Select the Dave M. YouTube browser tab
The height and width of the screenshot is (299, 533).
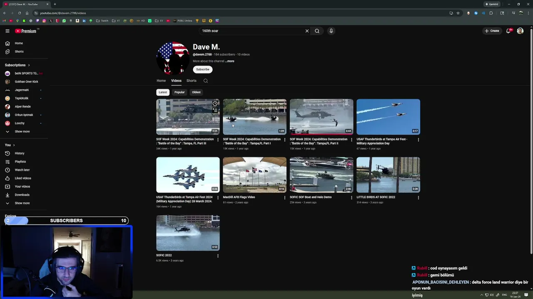(x=26, y=4)
